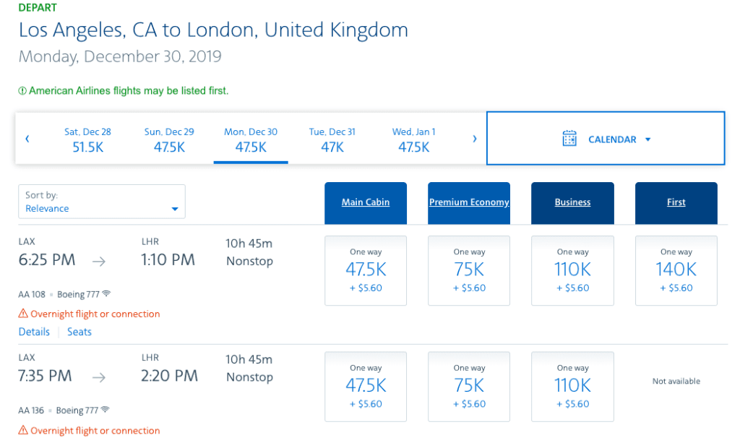740x443 pixels.
Task: Click the previous dates left arrow
Action: tap(27, 139)
